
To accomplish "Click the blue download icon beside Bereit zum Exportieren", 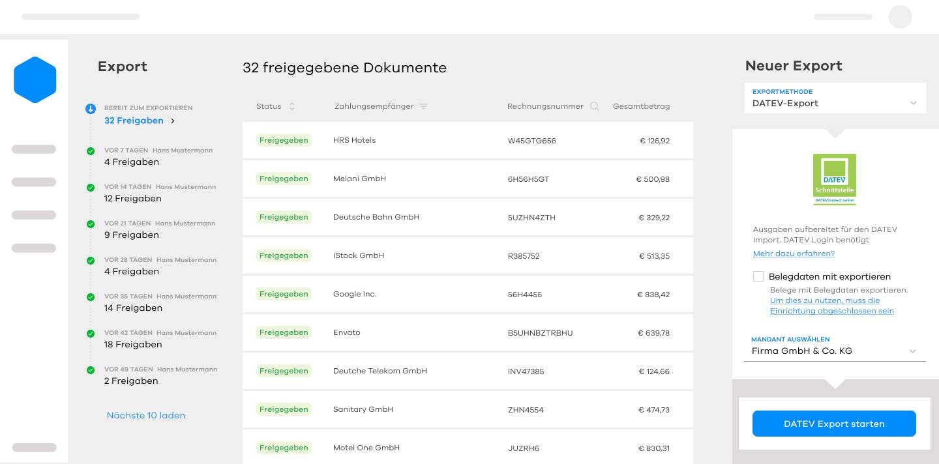I will tap(91, 109).
